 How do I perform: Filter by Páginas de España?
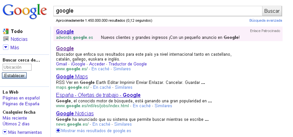coord(21,104)
